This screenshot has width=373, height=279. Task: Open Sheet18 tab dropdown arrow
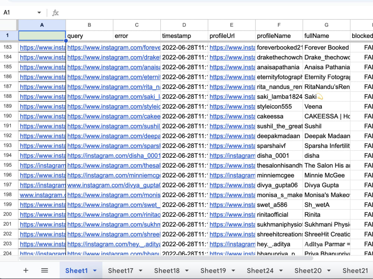(x=187, y=270)
